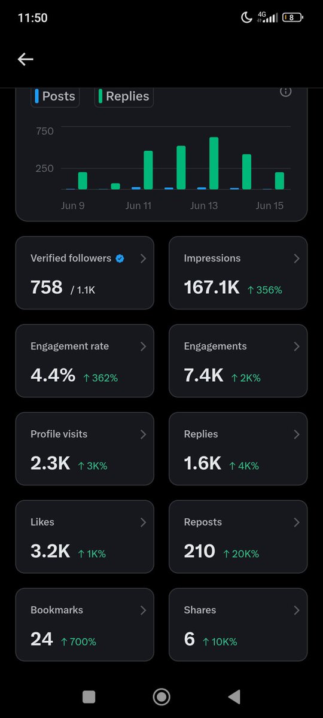Tap the verified blue checkmark badge
This screenshot has width=323, height=718.
[x=120, y=258]
